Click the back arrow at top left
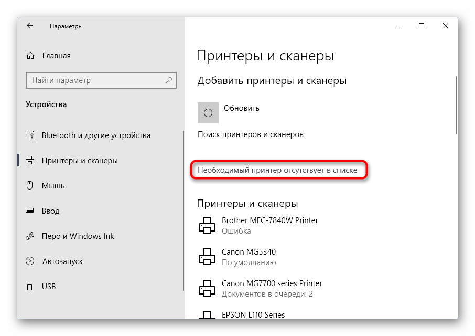Image resolution: width=475 pixels, height=336 pixels. point(29,25)
